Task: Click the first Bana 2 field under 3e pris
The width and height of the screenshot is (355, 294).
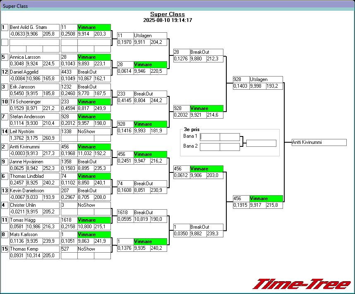Action: click(x=210, y=146)
